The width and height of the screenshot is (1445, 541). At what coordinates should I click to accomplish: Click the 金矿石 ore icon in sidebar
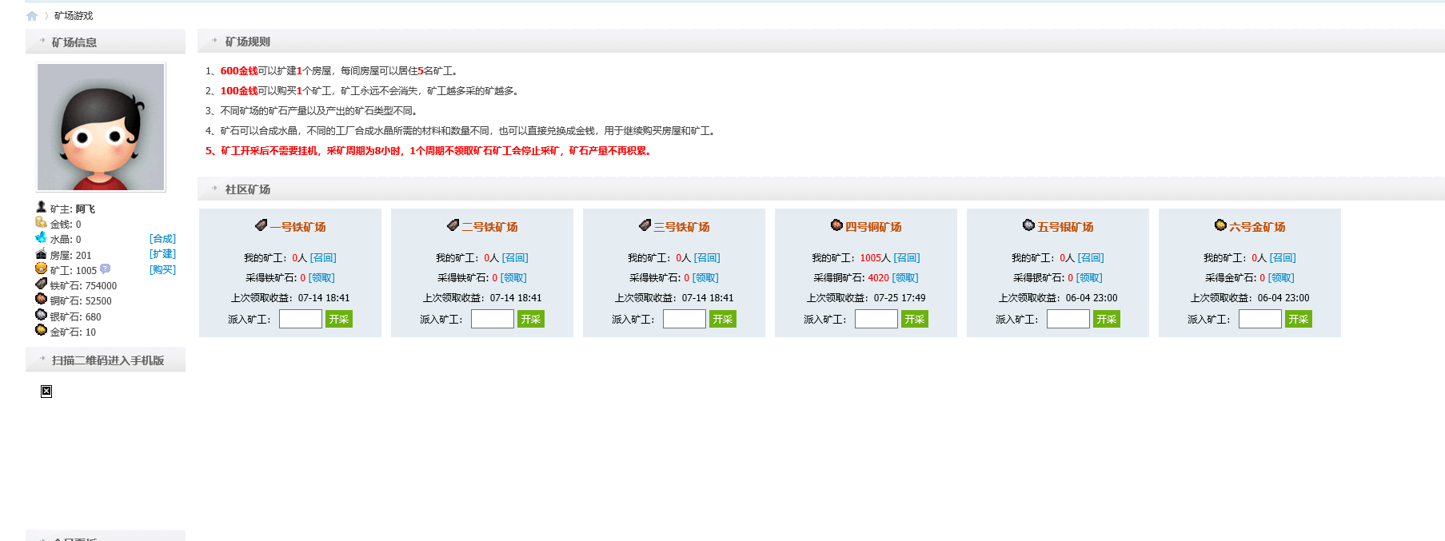coord(41,330)
